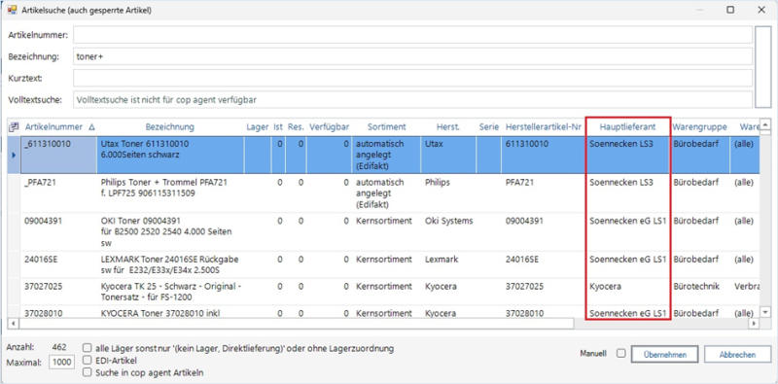Click the Maximal field showing 1000
Screen dimensions: 778x384
(61, 363)
